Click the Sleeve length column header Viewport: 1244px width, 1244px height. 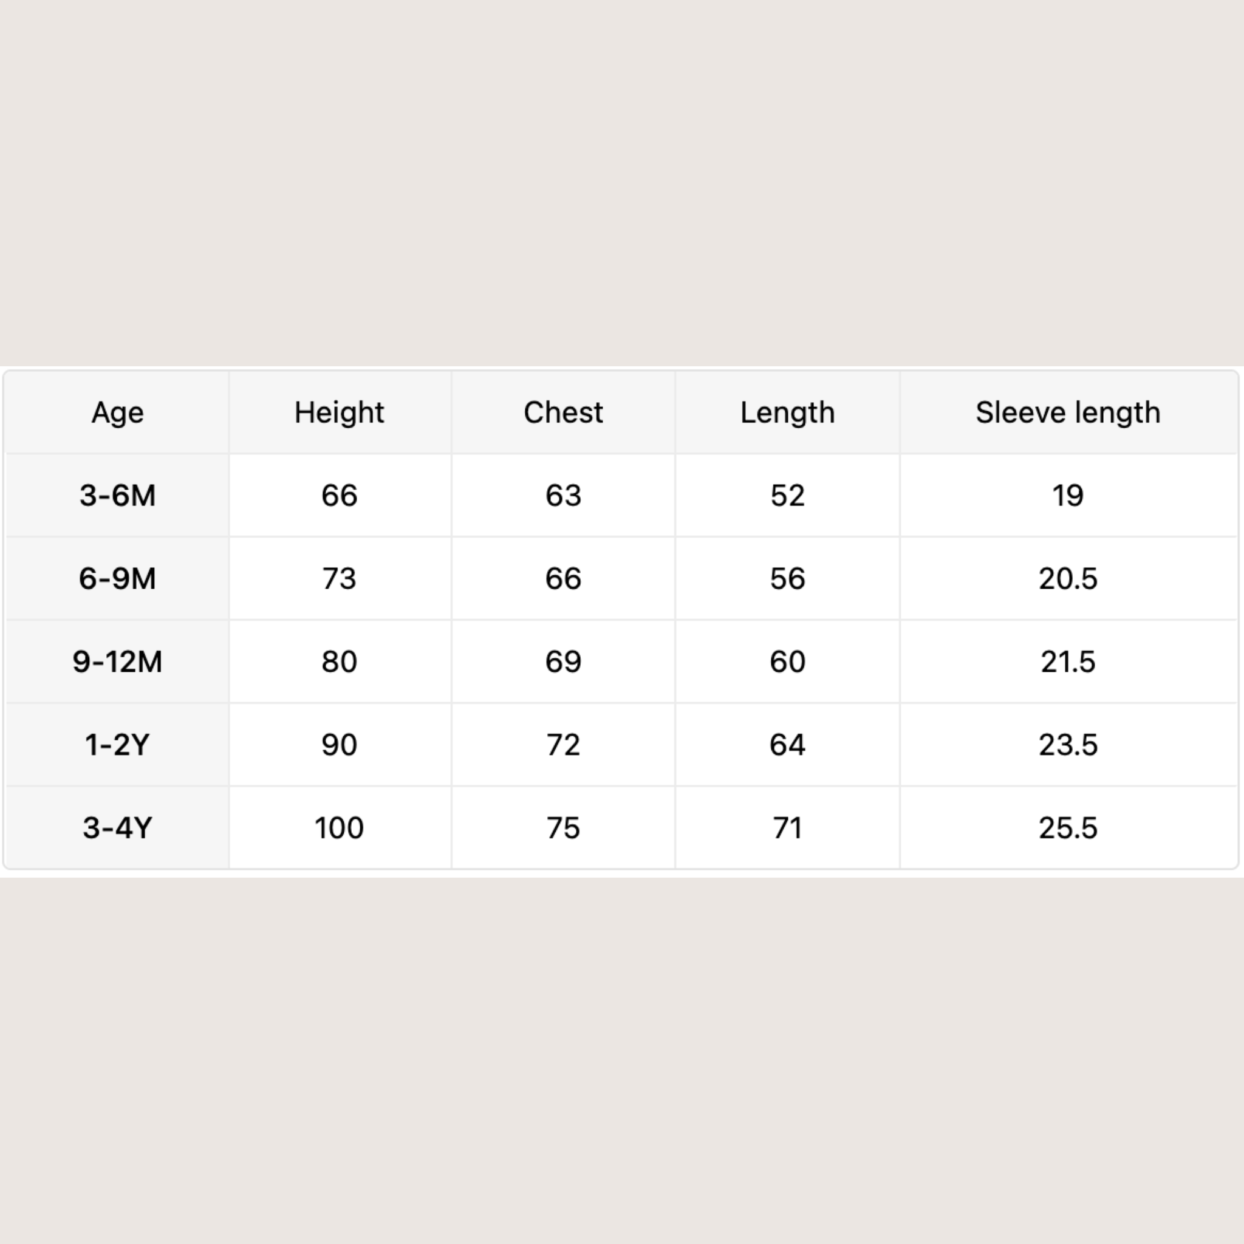(x=1068, y=412)
